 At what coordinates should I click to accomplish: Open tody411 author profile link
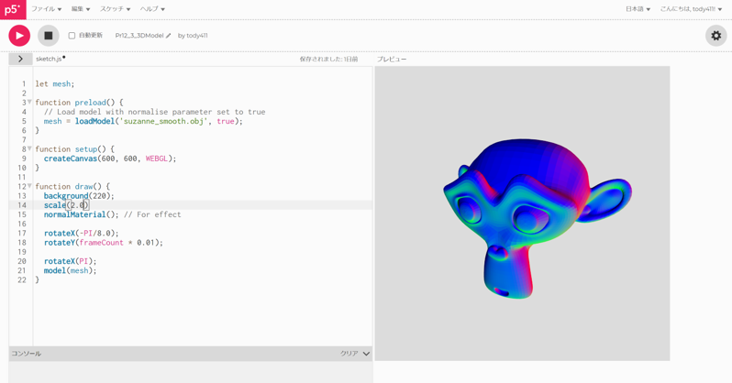pos(197,36)
